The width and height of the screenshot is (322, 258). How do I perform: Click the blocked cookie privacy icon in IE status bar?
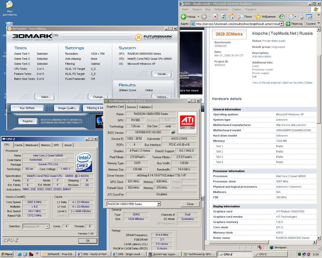point(260,247)
